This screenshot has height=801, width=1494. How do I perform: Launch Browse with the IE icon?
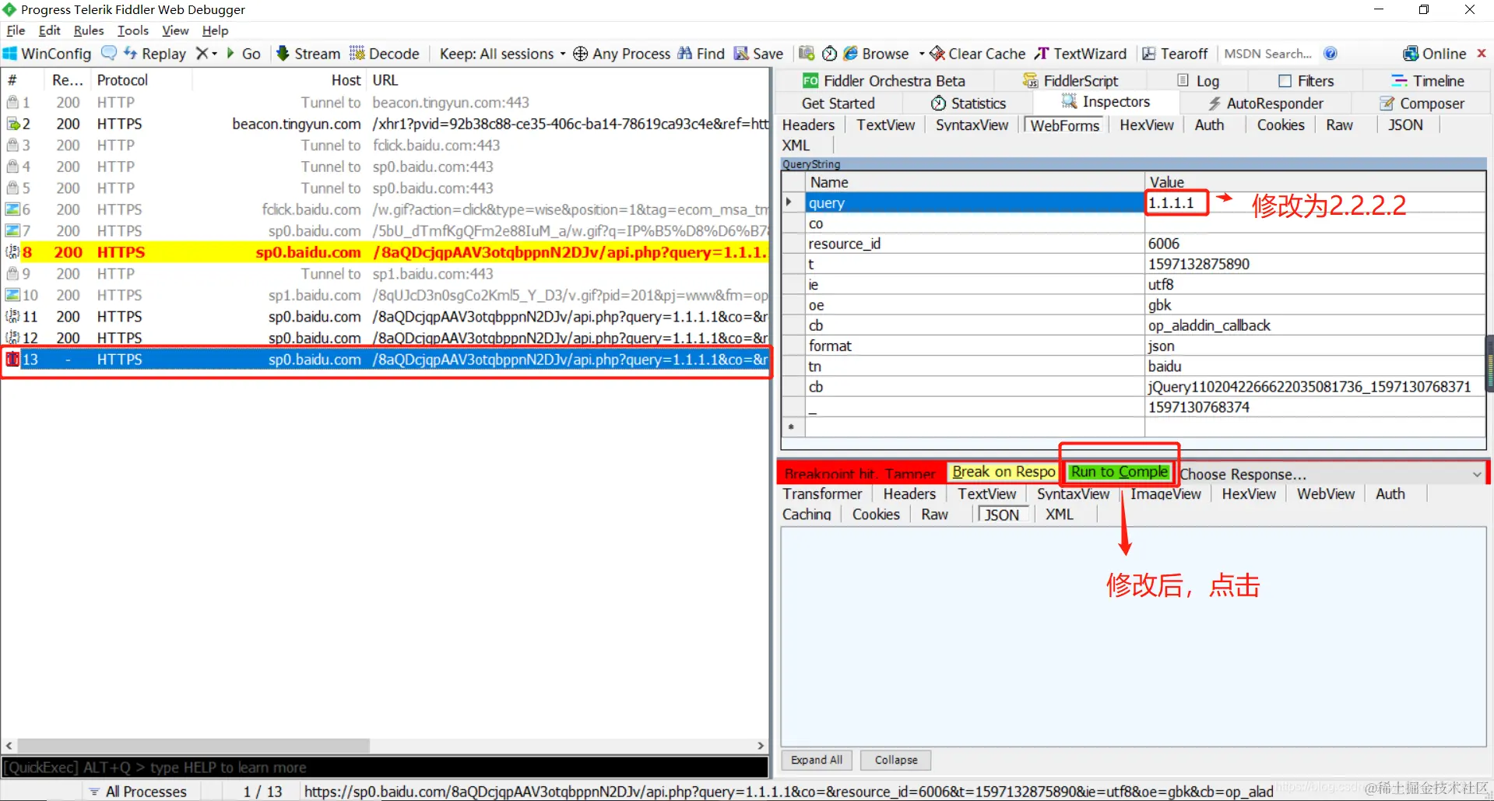(x=877, y=54)
